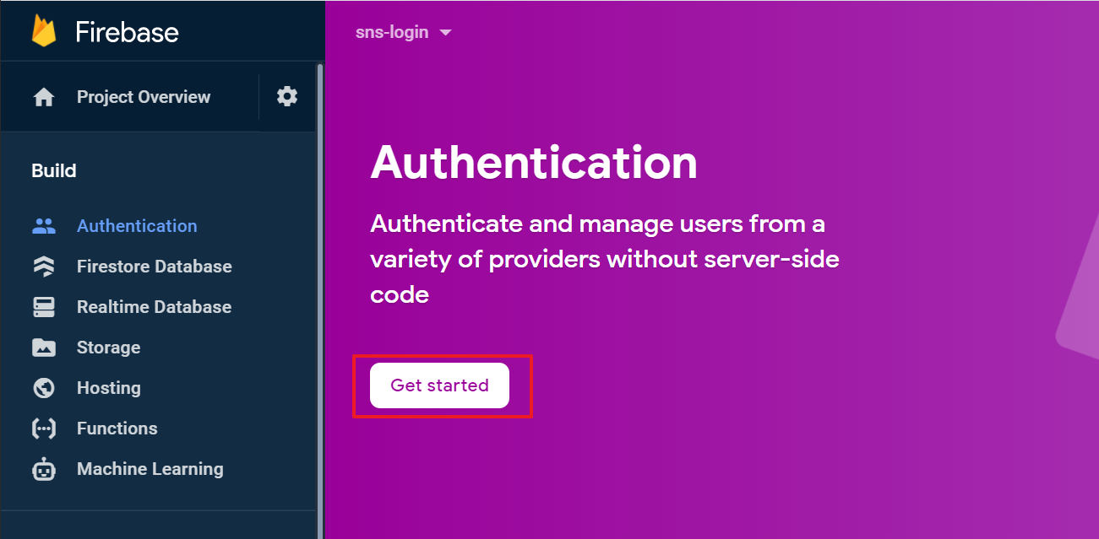Image resolution: width=1099 pixels, height=539 pixels.
Task: Click the Realtime Database icon
Action: pos(44,307)
